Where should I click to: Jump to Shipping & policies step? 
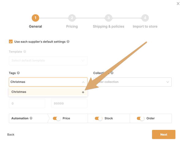(x=108, y=27)
